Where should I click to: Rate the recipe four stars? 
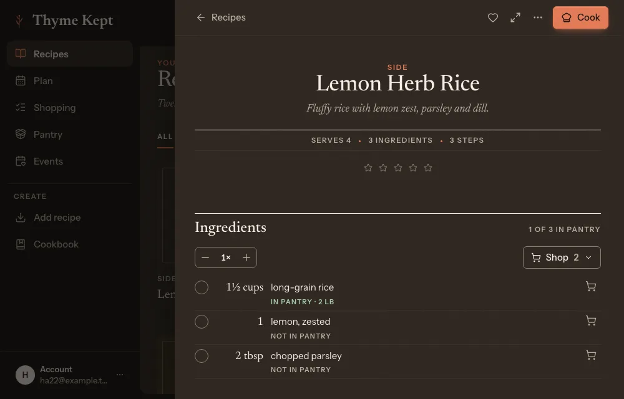[413, 168]
